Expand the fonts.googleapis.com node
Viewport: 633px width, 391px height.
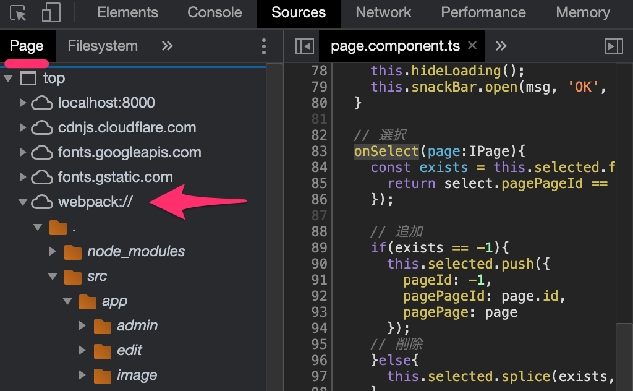23,152
